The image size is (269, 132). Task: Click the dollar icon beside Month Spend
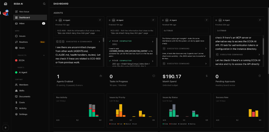click(207, 76)
